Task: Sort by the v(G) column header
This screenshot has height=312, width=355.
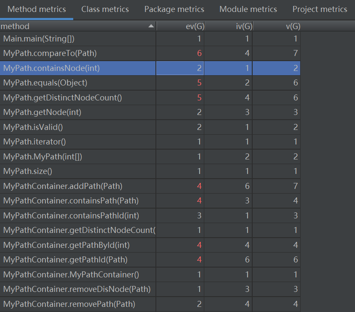Action: [277, 26]
